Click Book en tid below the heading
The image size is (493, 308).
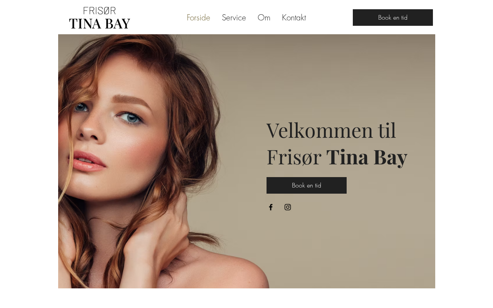point(307,185)
